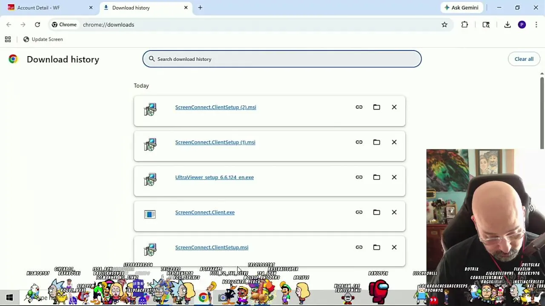The image size is (545, 306).
Task: Show ScreenConnect.ClientSetup (1).msi in folder
Action: click(x=376, y=142)
